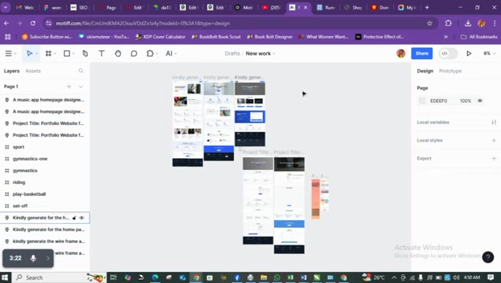The height and width of the screenshot is (283, 501).
Task: Open a new browser tab
Action: point(427,7)
